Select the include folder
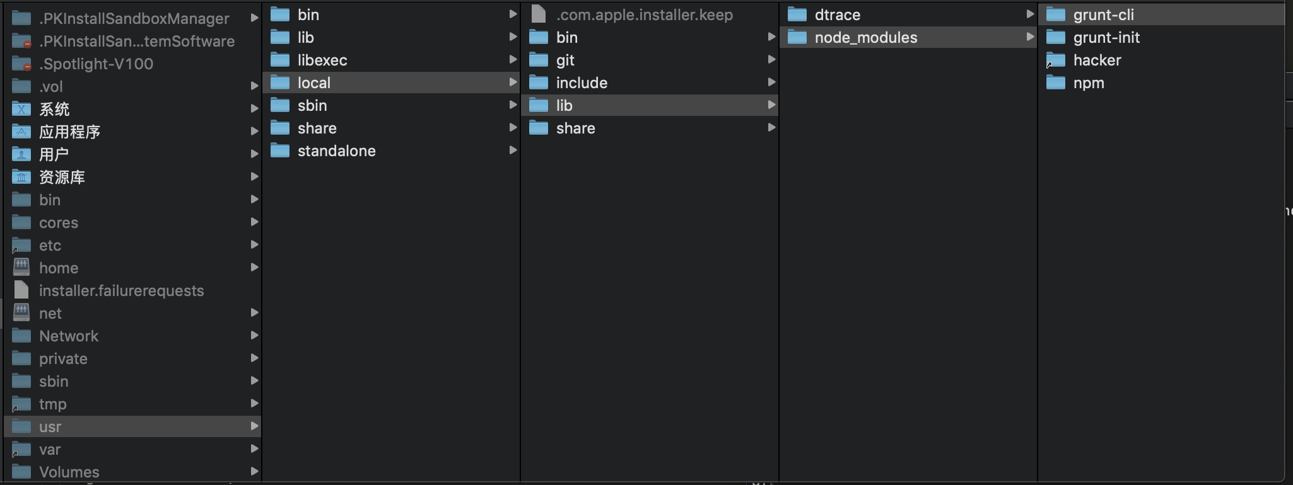 click(582, 83)
